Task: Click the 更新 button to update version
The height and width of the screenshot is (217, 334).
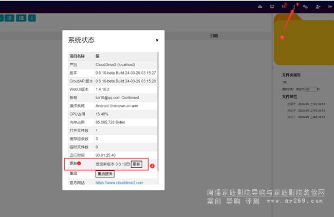Action: pyautogui.click(x=136, y=164)
